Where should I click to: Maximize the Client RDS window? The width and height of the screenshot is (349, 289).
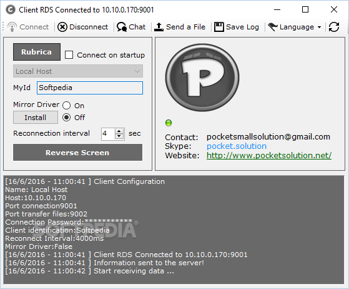(x=305, y=9)
